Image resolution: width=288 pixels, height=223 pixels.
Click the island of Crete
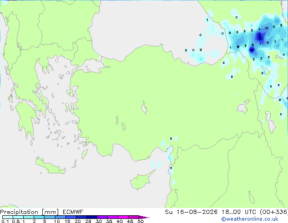50,166
